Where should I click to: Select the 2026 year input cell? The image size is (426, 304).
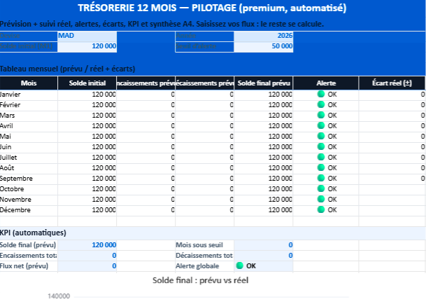pos(264,36)
